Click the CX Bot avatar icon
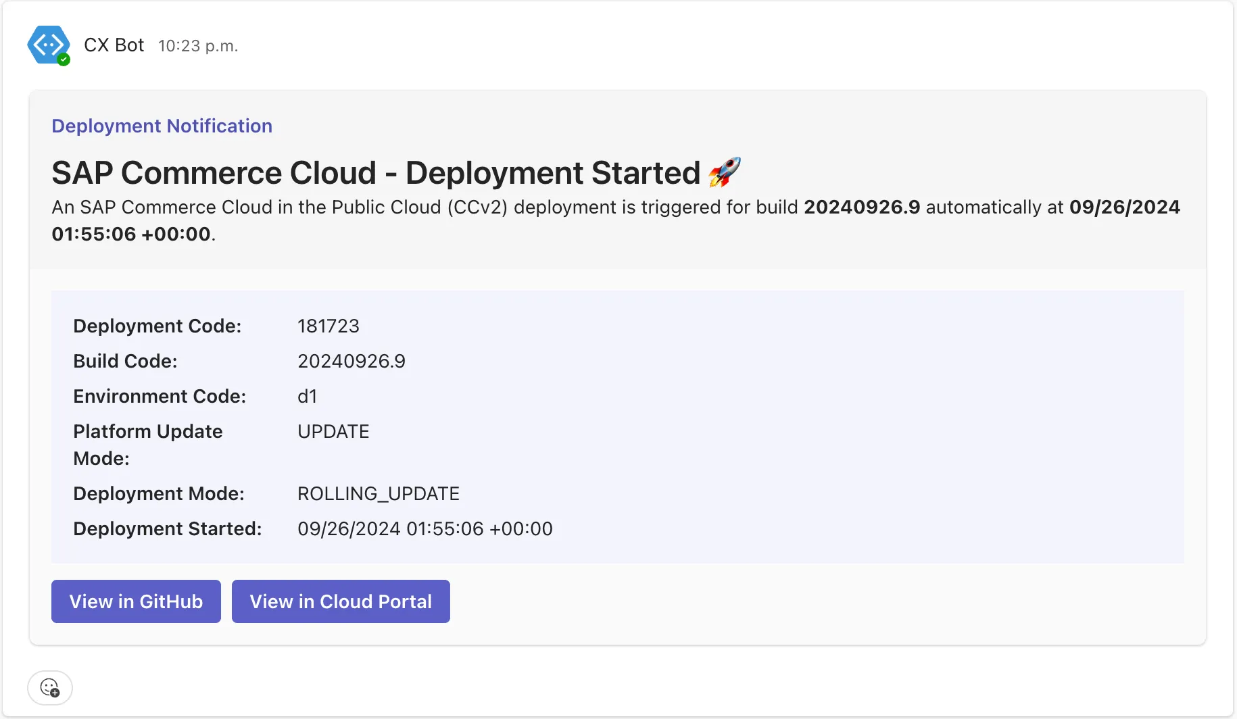 47,45
